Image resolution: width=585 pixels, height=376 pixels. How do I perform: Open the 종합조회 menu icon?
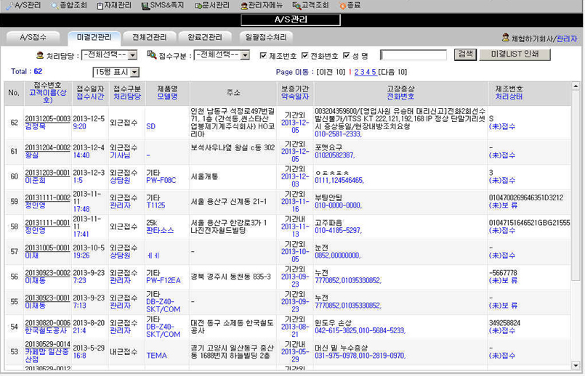(55, 5)
